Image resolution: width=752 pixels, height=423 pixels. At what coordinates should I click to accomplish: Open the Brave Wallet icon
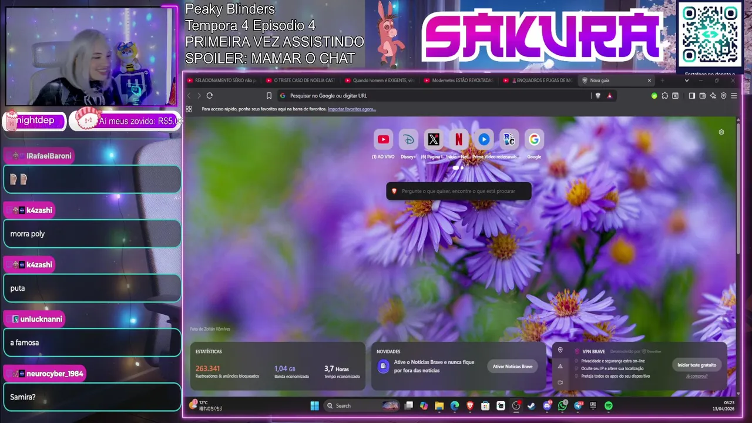(x=703, y=96)
